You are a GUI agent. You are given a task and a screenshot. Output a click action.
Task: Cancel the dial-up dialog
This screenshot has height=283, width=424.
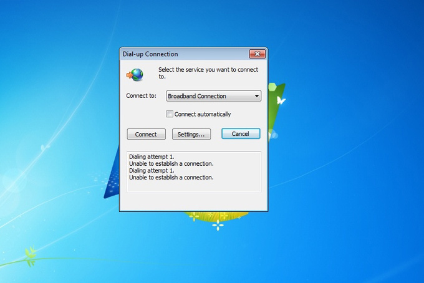coord(241,134)
